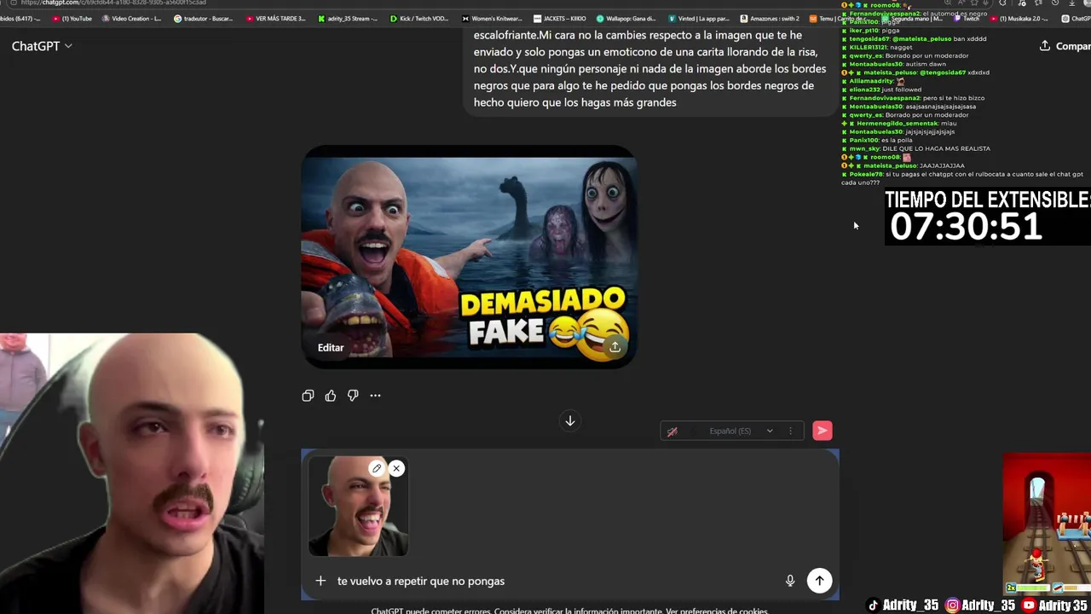Click the chat username Hermenegildo_sementak

896,123
